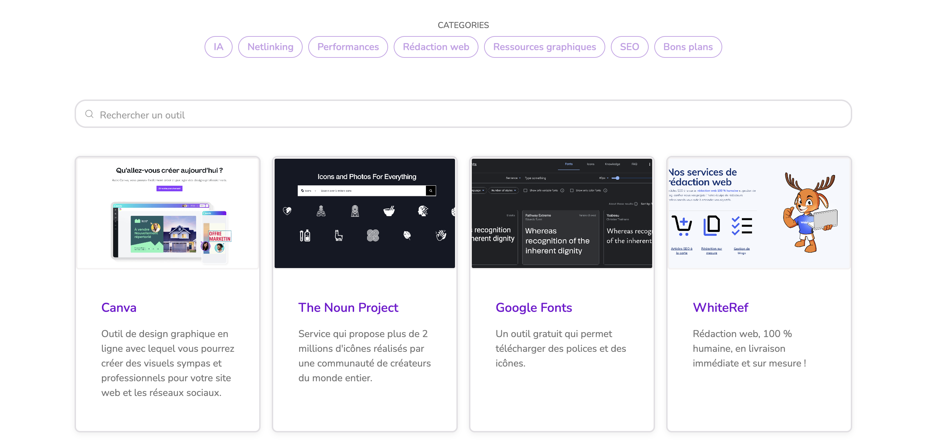
Task: Click the WhiteRef description text
Action: pos(749,349)
